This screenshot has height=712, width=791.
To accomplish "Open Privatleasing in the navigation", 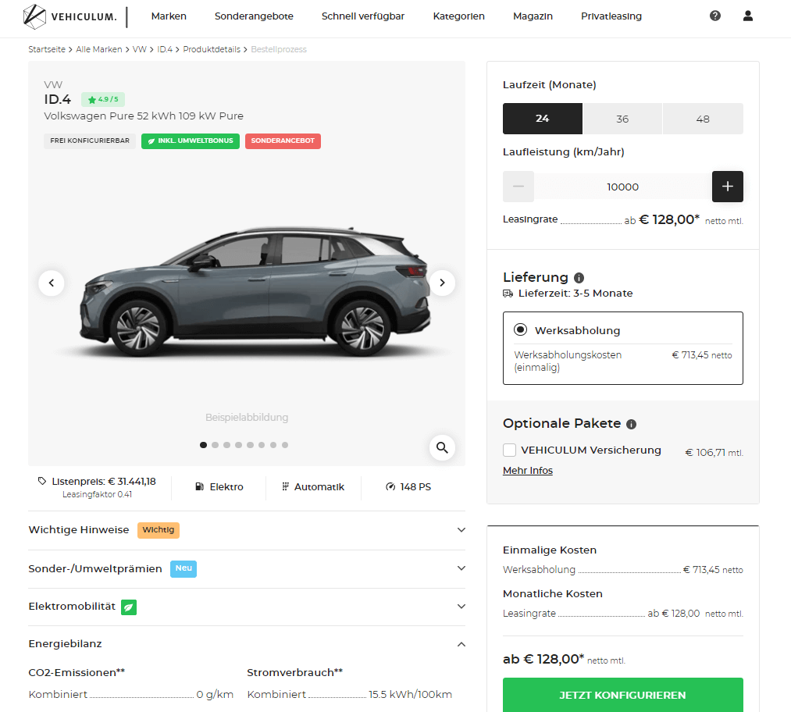I will click(611, 16).
